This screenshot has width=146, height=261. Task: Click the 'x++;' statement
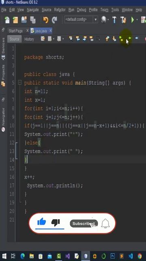[30, 177]
